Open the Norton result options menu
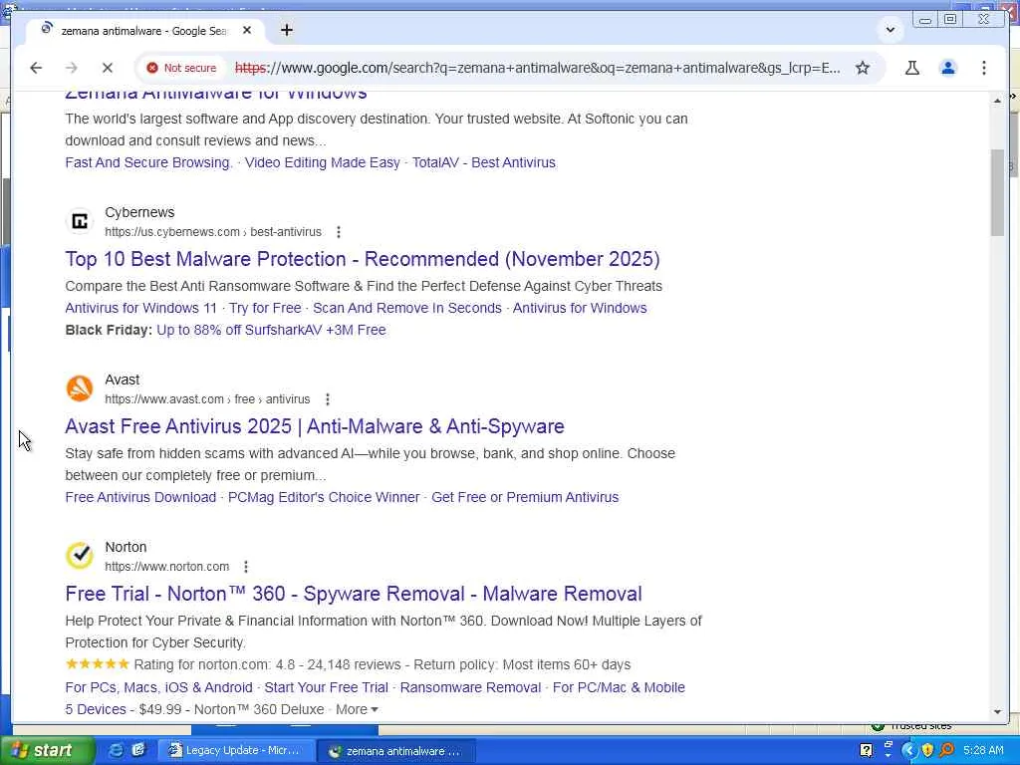Image resolution: width=1020 pixels, height=765 pixels. pyautogui.click(x=246, y=567)
